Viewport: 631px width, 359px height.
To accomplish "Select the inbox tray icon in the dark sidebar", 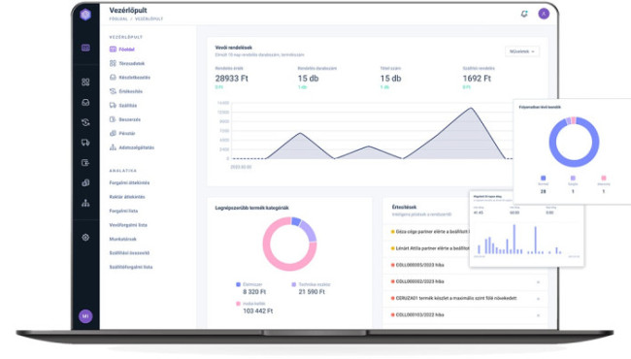I will click(x=85, y=102).
